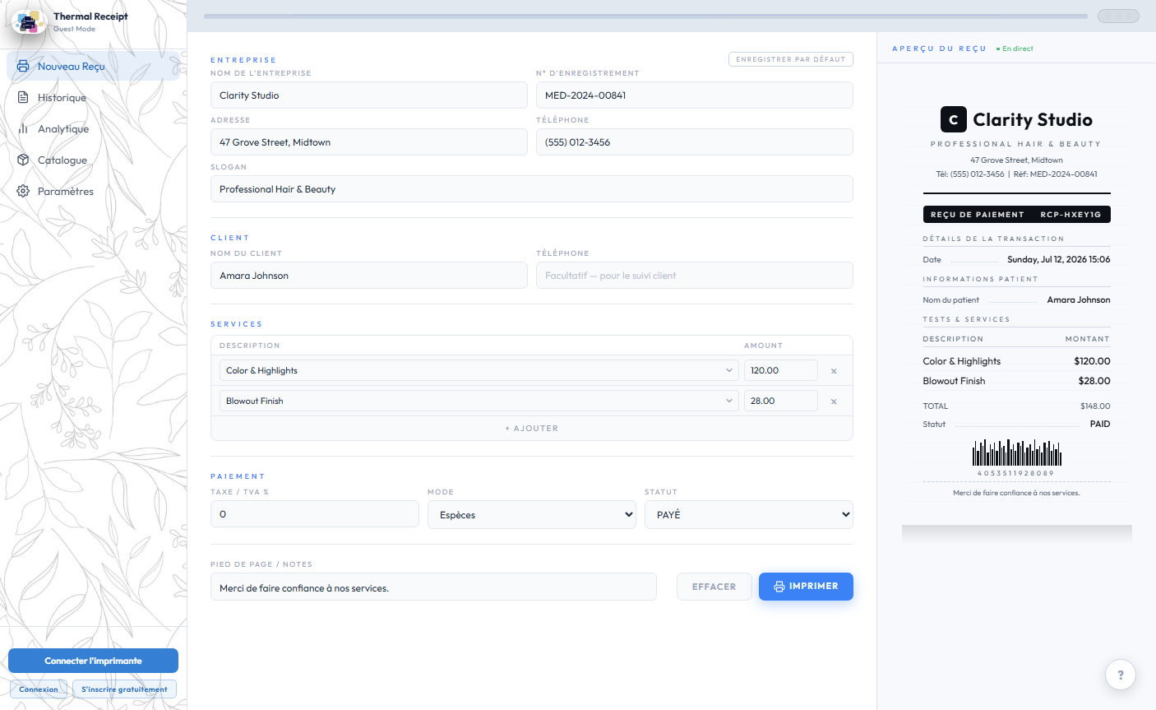
Task: Click barcode number 4053511928089
Action: pyautogui.click(x=1016, y=473)
